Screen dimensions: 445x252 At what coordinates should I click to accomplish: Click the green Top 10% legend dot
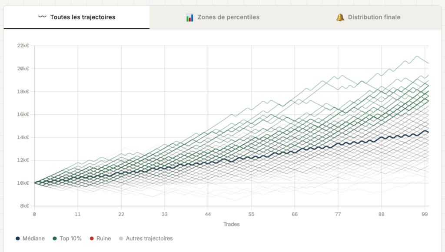click(55, 239)
